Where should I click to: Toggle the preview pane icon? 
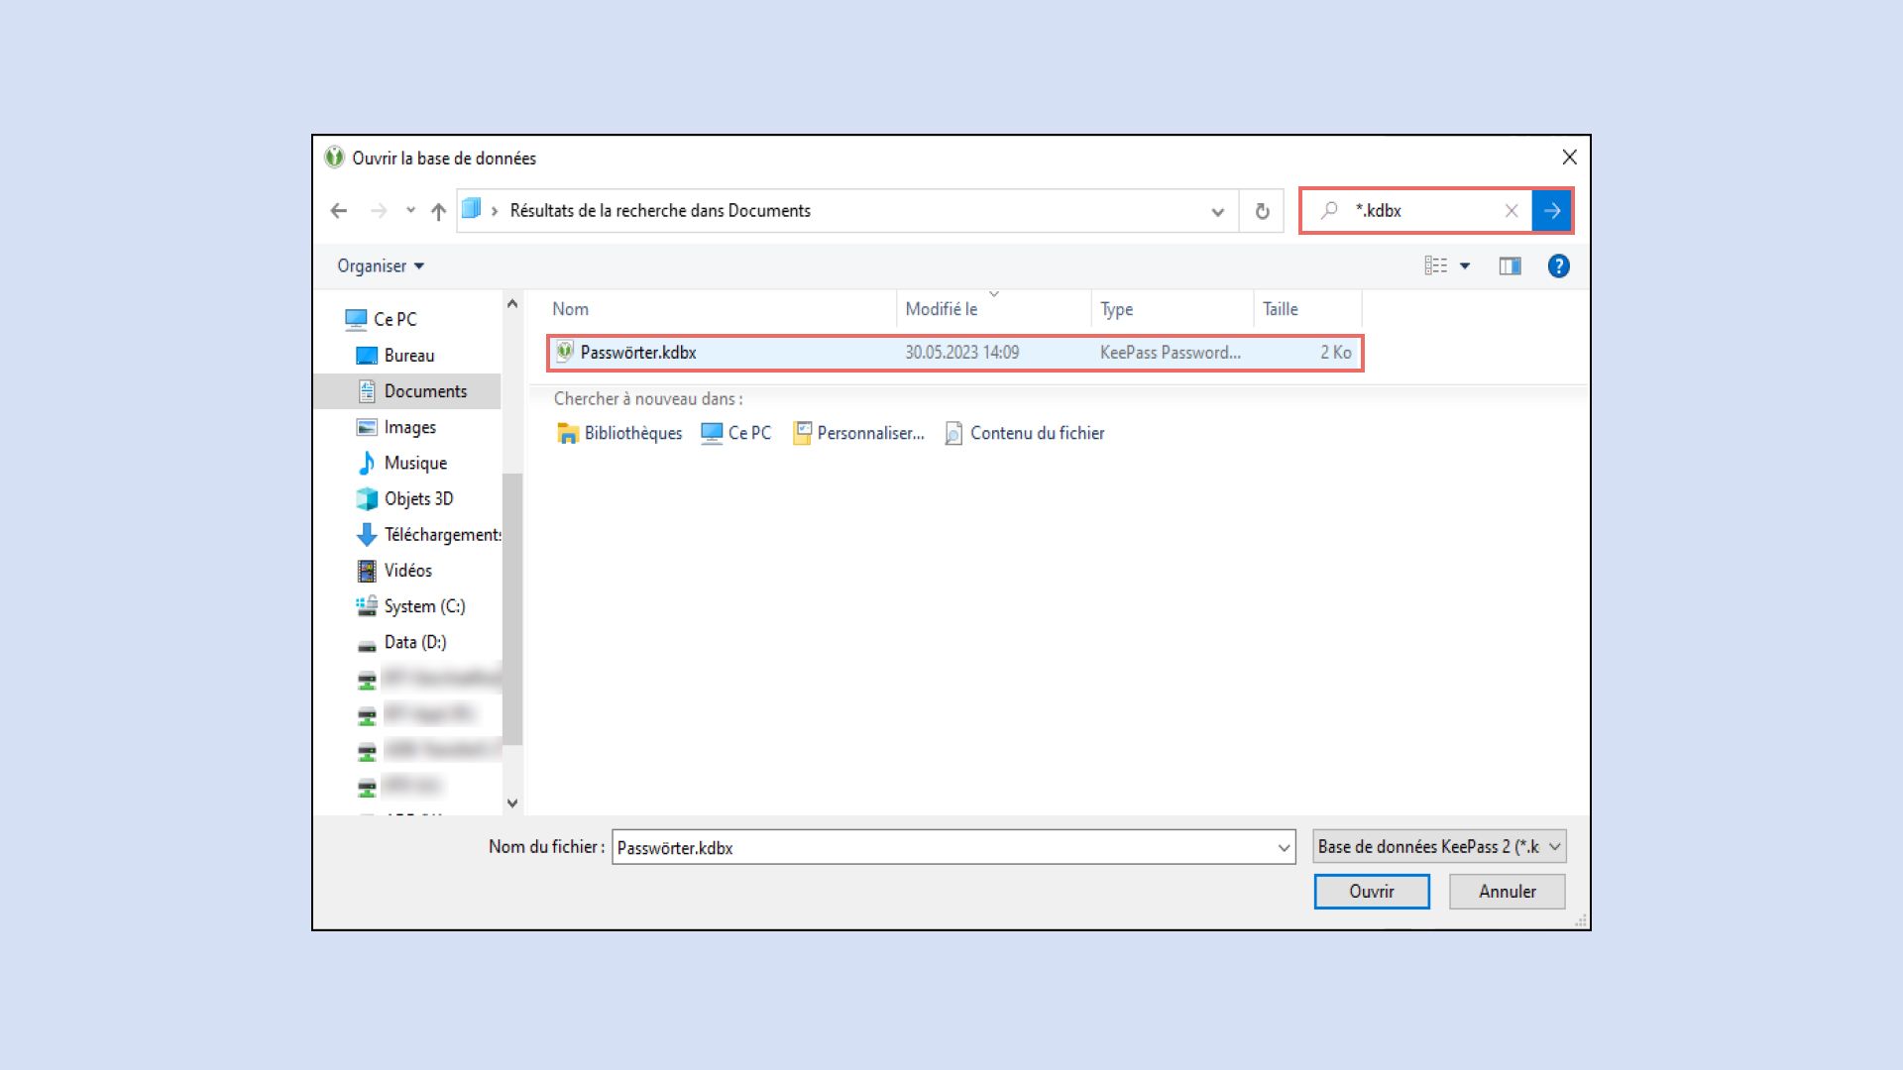1510,266
